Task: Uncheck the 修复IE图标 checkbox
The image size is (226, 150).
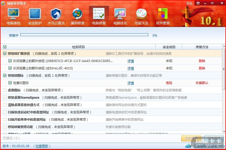Action: [x=5, y=75]
